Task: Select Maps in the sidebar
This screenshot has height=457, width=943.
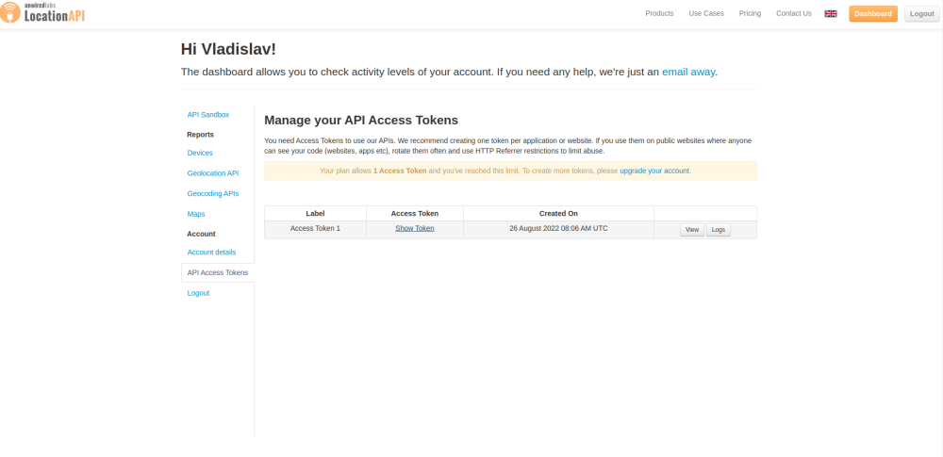Action: [x=196, y=215]
